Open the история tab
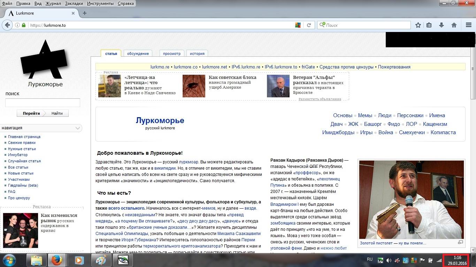Viewport: 476px width, 267px height. (197, 54)
